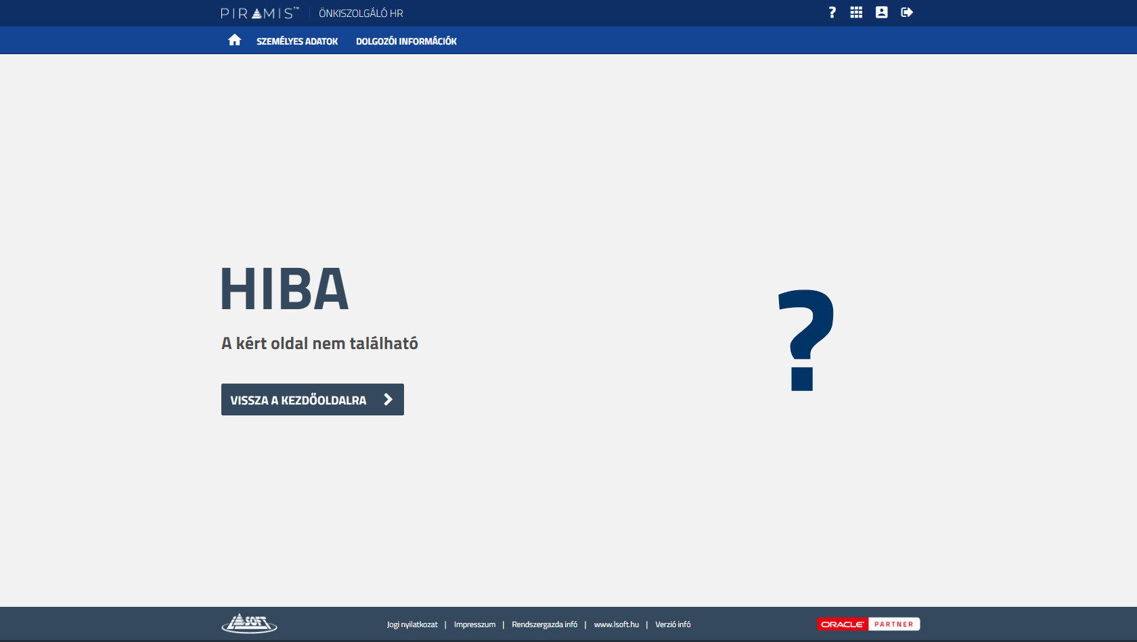Open the Rendszergazda infó link
The height and width of the screenshot is (642, 1137).
[x=544, y=624]
